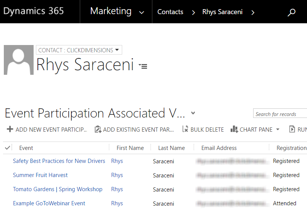This screenshot has height=211, width=307.
Task: Open the record menu icon beside Rhys Saraceni
Action: pyautogui.click(x=143, y=66)
